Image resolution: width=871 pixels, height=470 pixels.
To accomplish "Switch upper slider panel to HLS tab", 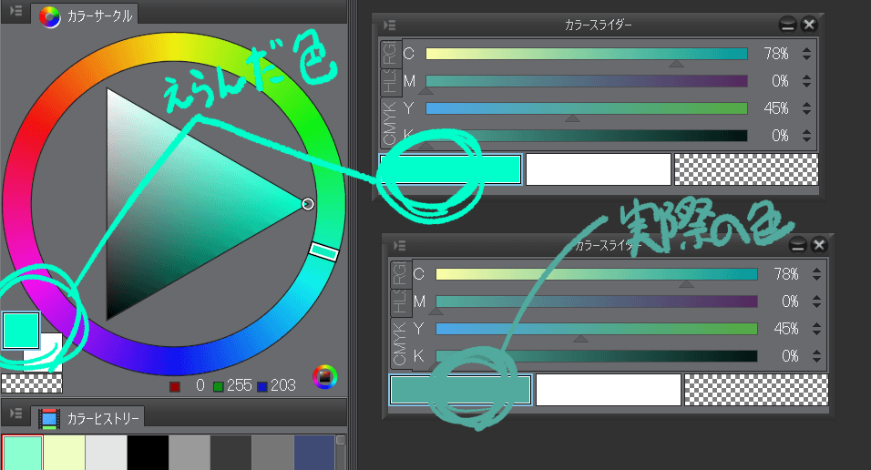I will (390, 82).
